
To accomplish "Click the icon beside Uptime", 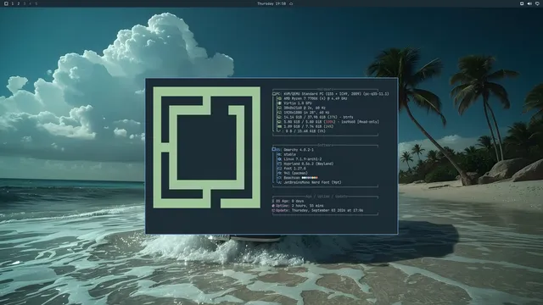I will (x=273, y=206).
